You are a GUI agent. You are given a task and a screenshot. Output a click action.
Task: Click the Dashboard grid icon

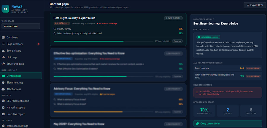(3, 37)
